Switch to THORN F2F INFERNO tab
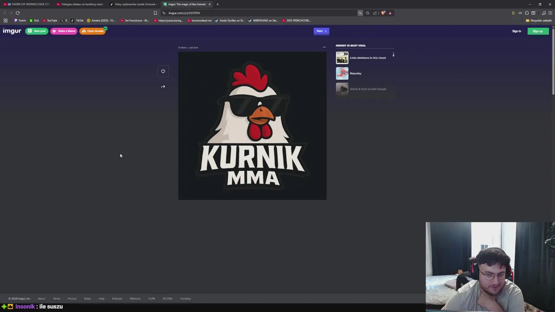555x312 pixels. (27, 4)
